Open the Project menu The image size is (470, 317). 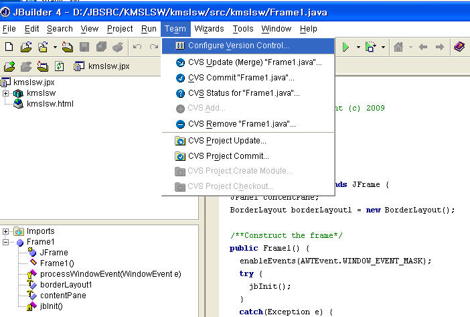120,29
